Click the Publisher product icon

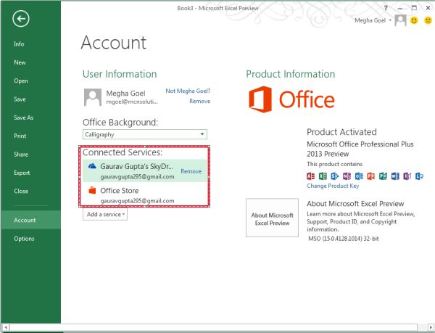(x=383, y=176)
